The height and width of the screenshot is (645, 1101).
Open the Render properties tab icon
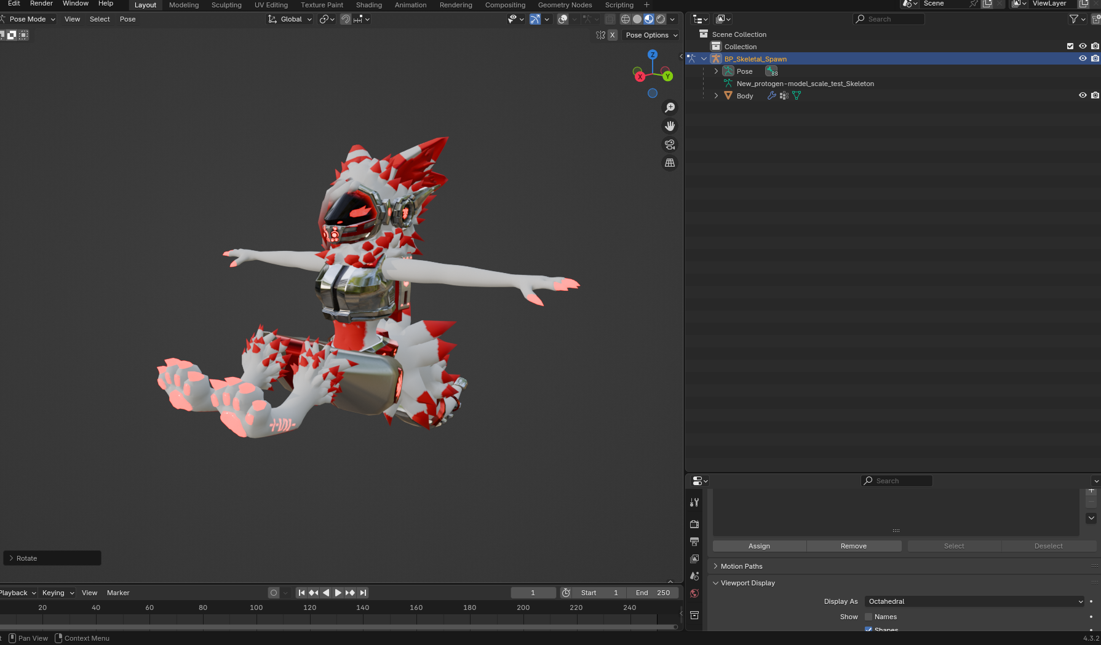[x=694, y=524]
